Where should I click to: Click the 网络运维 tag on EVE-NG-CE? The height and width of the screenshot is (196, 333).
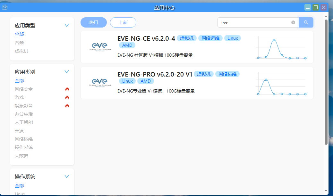point(210,38)
